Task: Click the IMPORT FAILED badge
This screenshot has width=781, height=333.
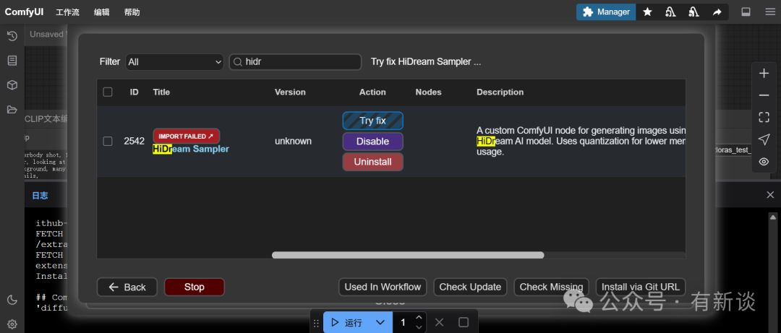Action: [187, 136]
